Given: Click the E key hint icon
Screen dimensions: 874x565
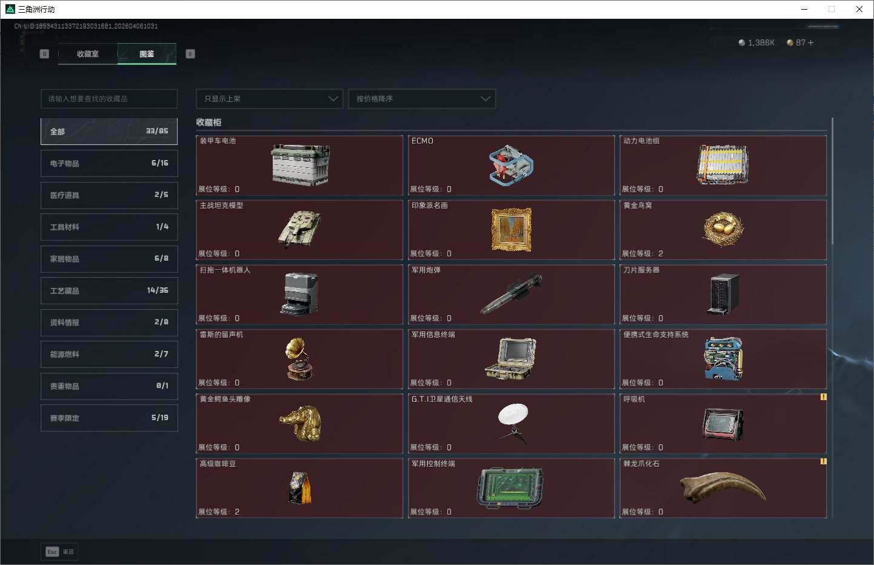Looking at the screenshot, I should coord(190,54).
